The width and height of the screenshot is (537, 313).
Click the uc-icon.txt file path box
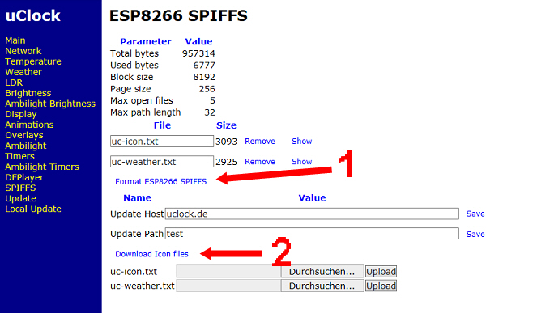tap(228, 272)
